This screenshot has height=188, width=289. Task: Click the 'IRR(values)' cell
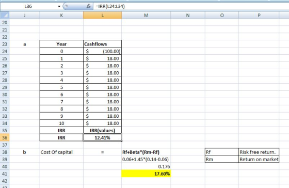[x=103, y=130]
